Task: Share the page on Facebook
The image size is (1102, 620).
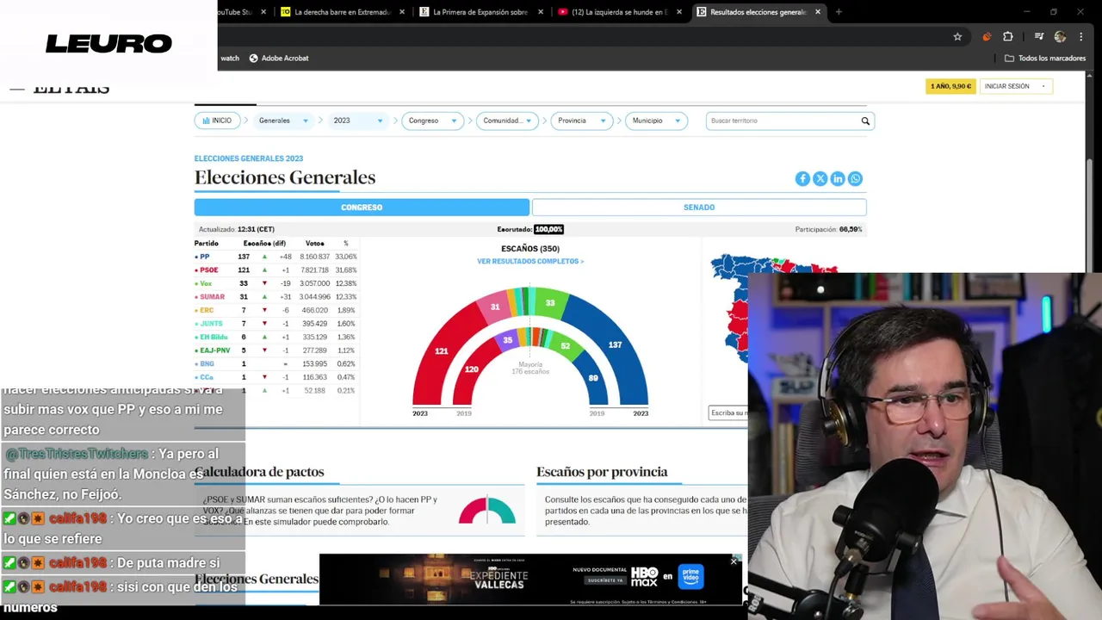Action: coord(802,178)
